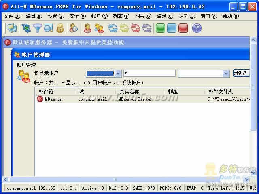Open the 文件(F) menu

[12, 16]
